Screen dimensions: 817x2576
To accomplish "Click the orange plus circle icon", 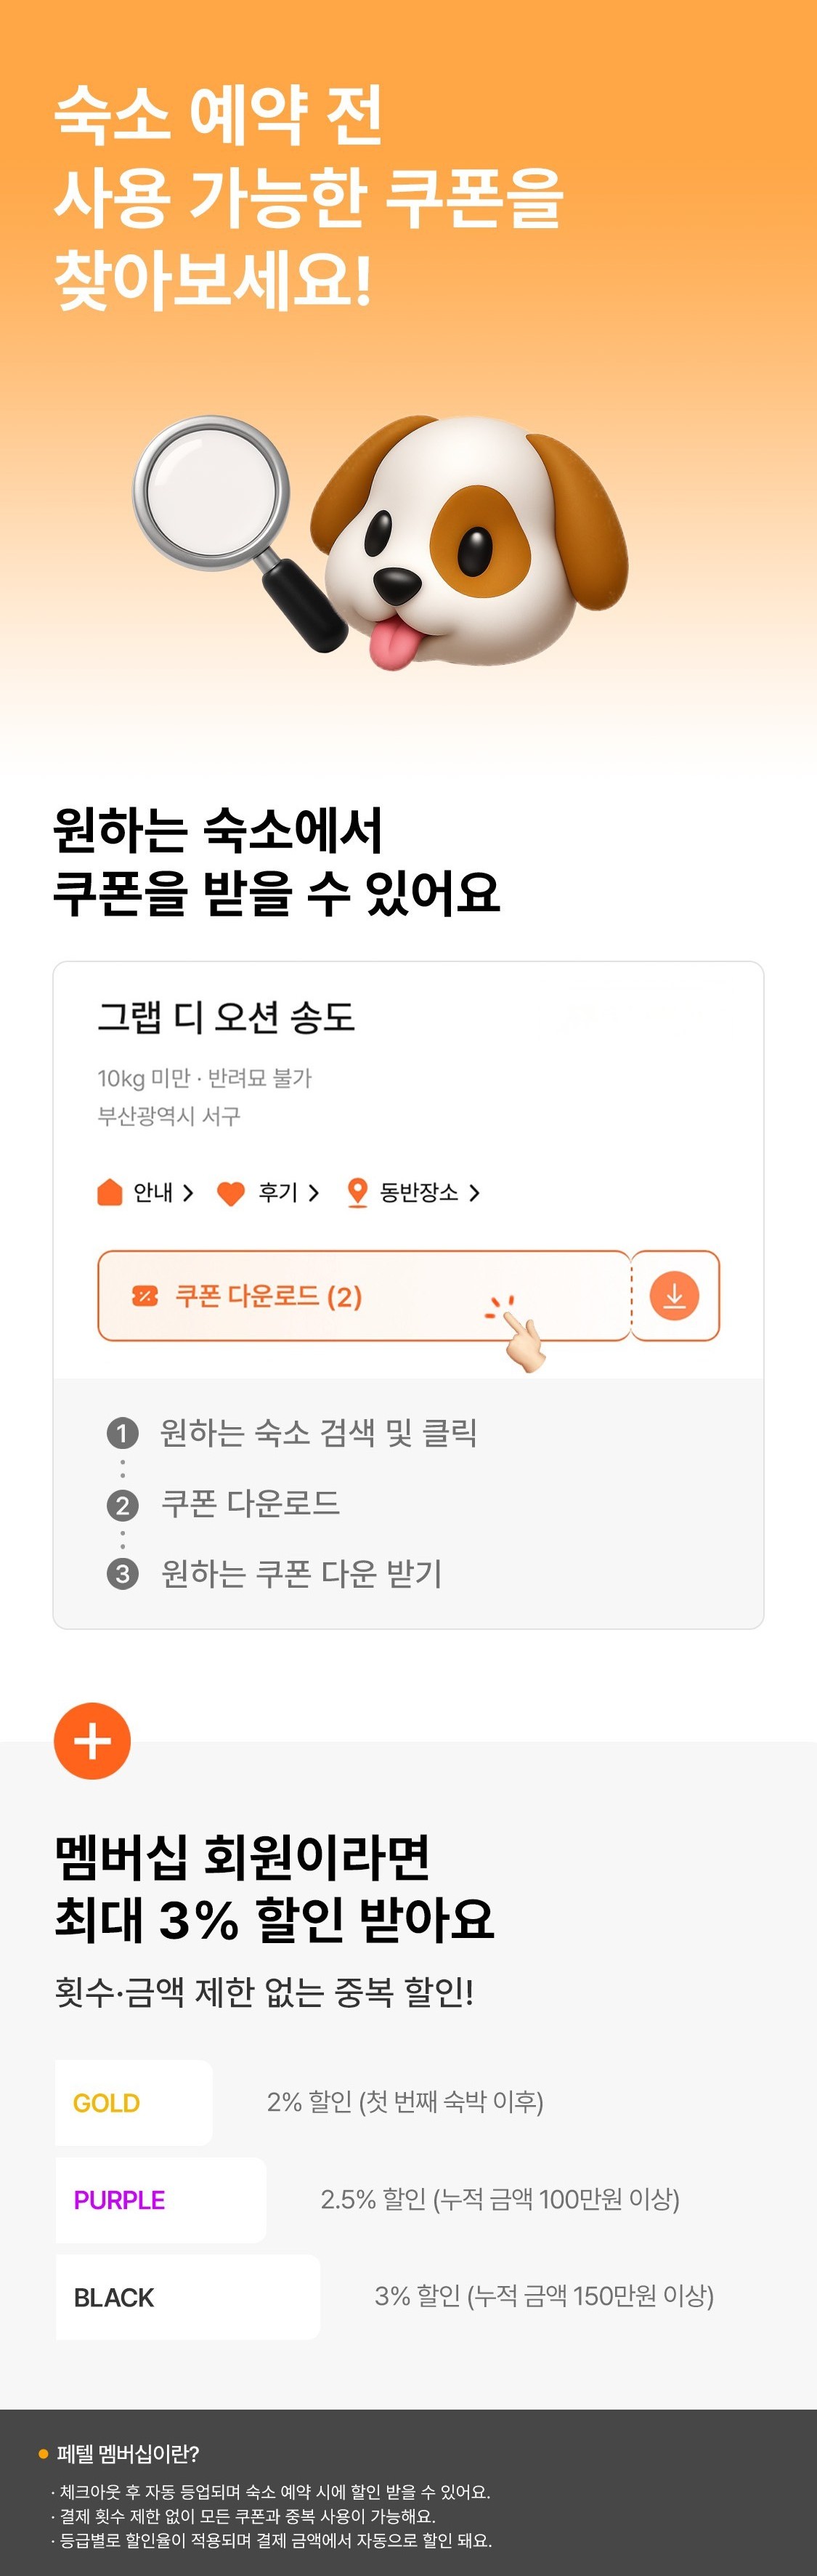I will point(92,1741).
